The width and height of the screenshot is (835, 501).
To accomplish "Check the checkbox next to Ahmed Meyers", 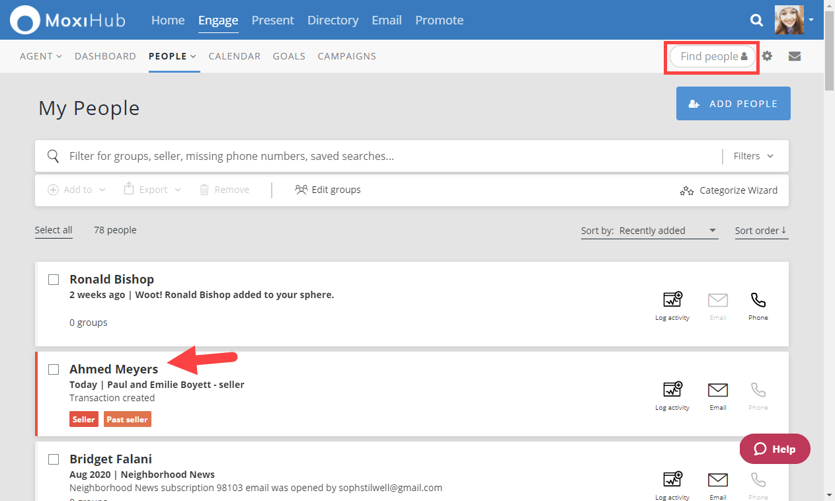I will [x=54, y=369].
